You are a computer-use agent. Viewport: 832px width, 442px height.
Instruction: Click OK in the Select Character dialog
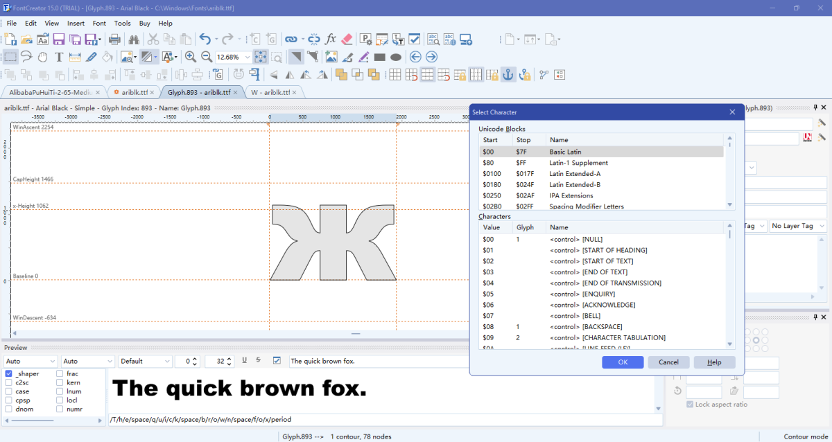[x=622, y=362]
